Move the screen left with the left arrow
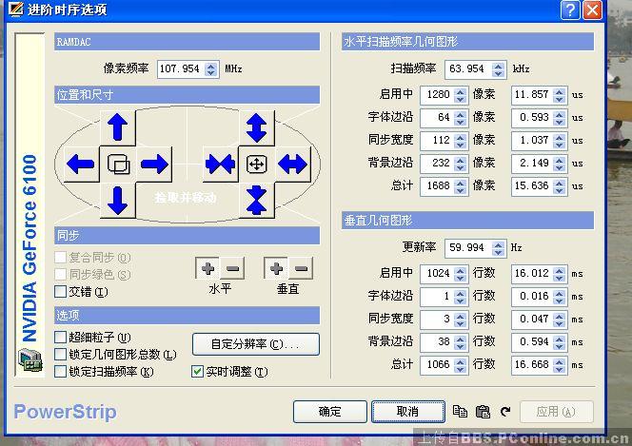This screenshot has height=446, width=632. click(x=81, y=165)
